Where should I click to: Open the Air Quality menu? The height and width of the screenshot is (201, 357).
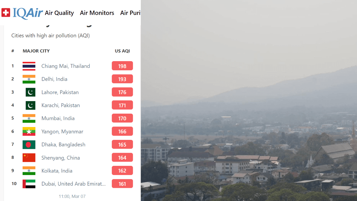point(59,13)
